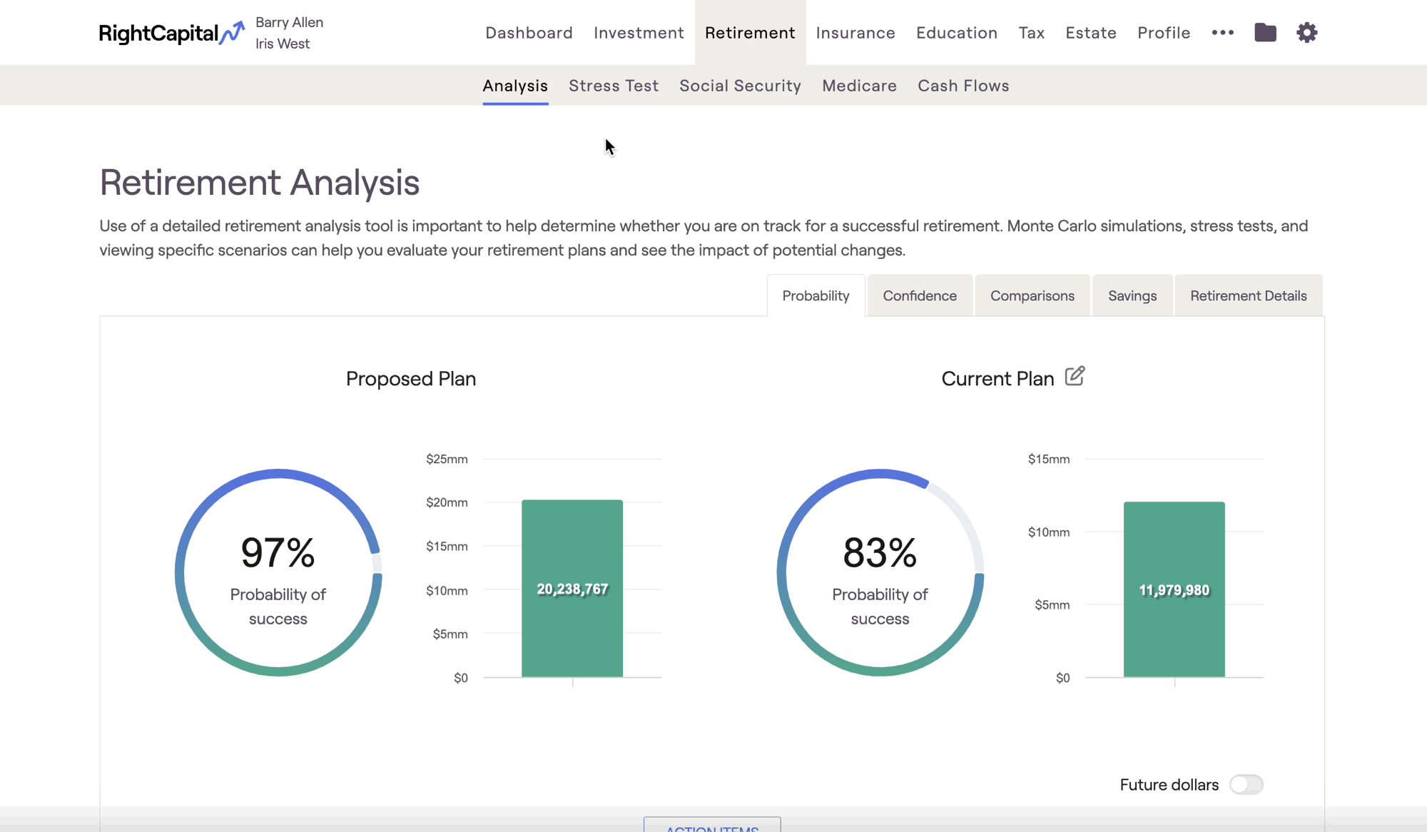Click the RightCapital logo
The height and width of the screenshot is (832, 1427).
point(171,33)
